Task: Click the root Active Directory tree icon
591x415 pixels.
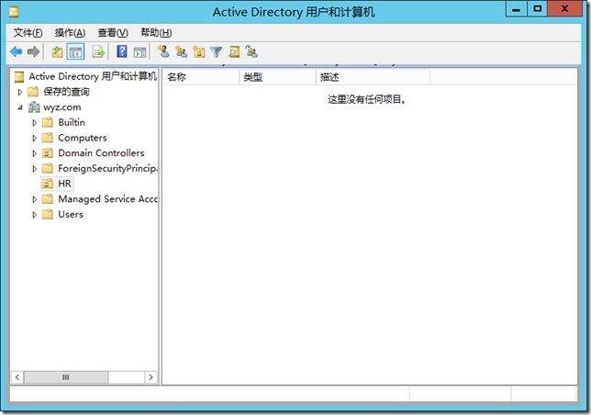Action: point(19,77)
